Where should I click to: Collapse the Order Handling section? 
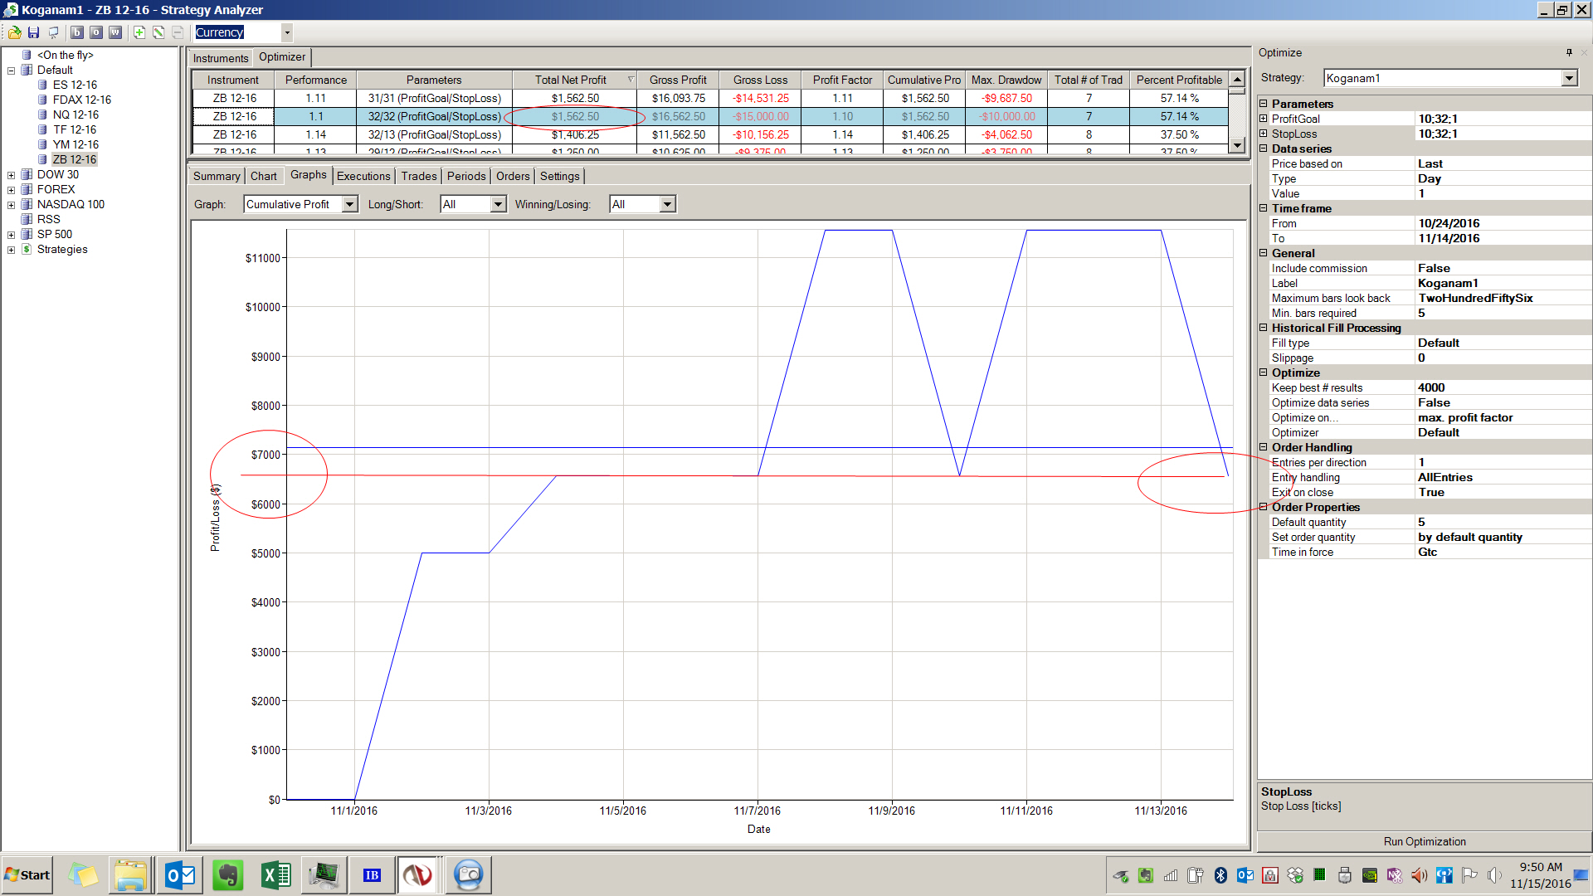pos(1264,447)
